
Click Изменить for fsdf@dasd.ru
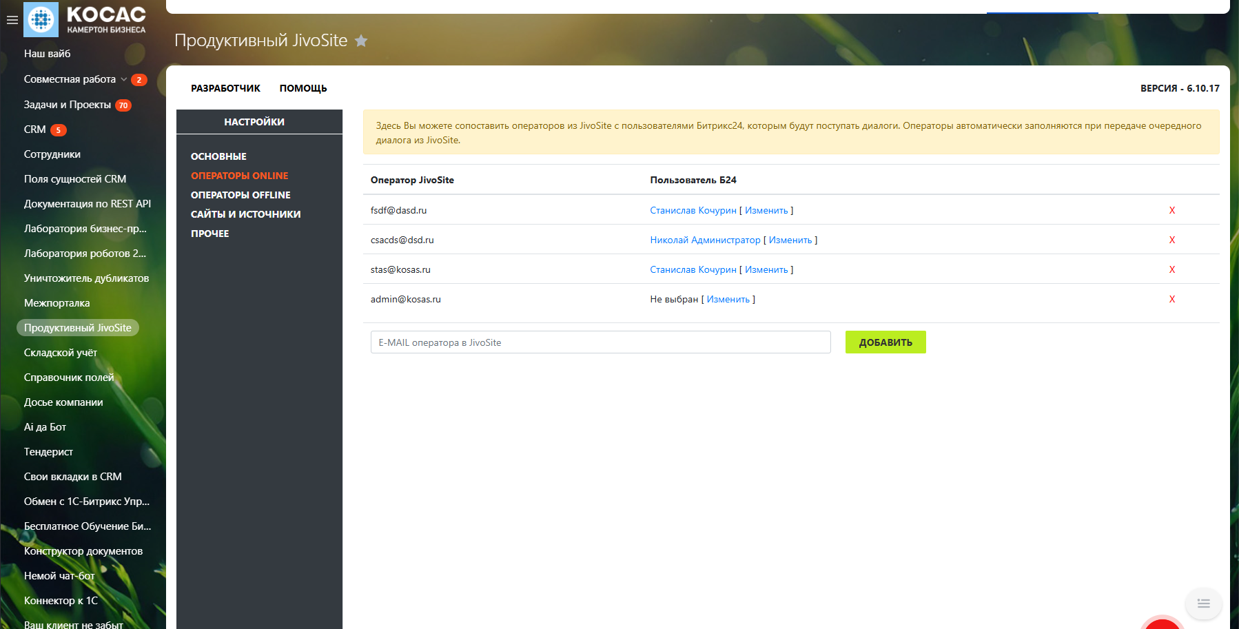[766, 210]
